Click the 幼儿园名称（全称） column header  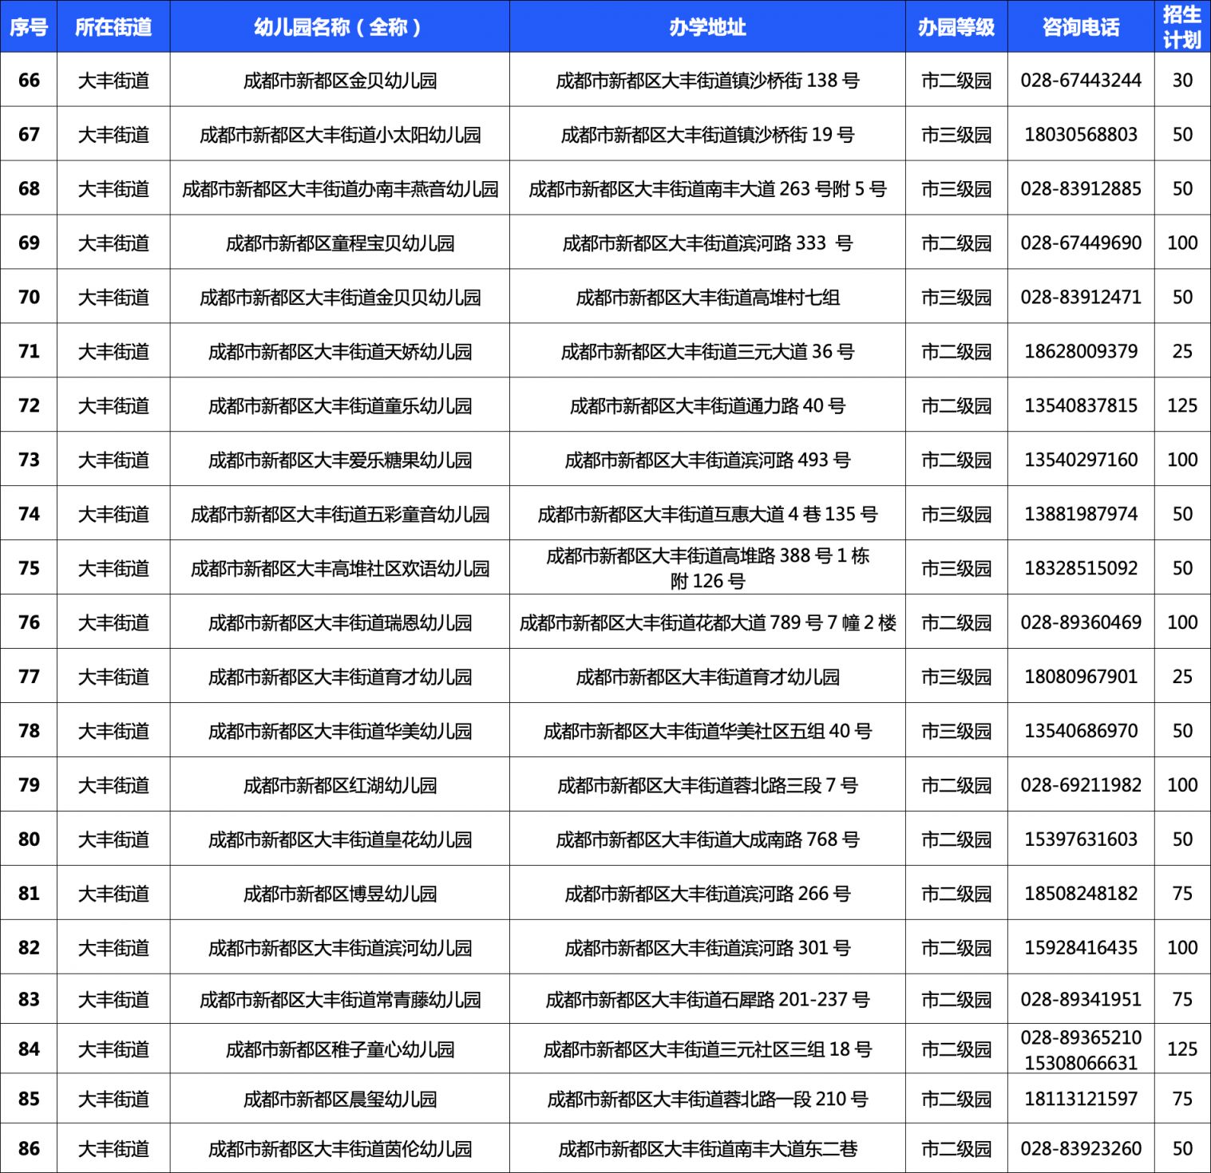340,27
